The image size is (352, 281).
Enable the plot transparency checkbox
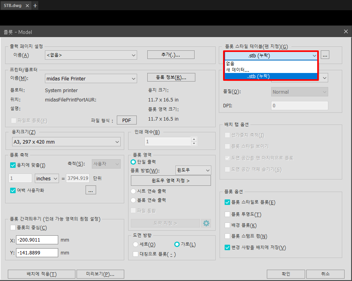[x=227, y=214]
